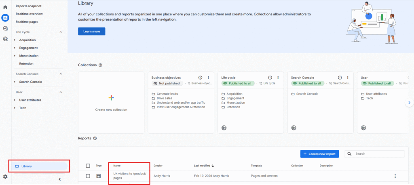Open Realtime overview
This screenshot has height=185, width=414.
[29, 14]
